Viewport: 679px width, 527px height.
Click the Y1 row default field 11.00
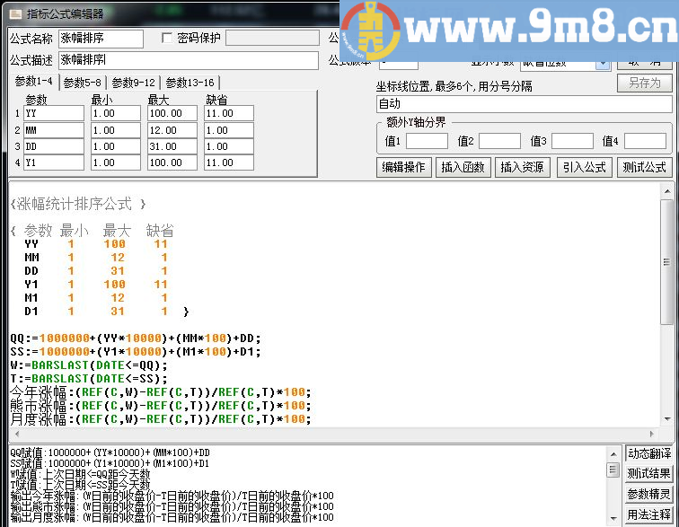(229, 162)
